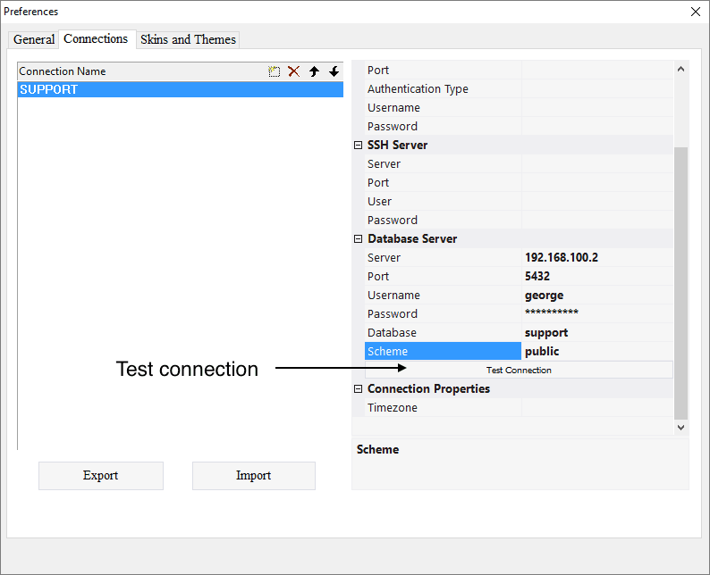This screenshot has width=710, height=575.
Task: Collapse the Connection Properties section
Action: coord(359,389)
